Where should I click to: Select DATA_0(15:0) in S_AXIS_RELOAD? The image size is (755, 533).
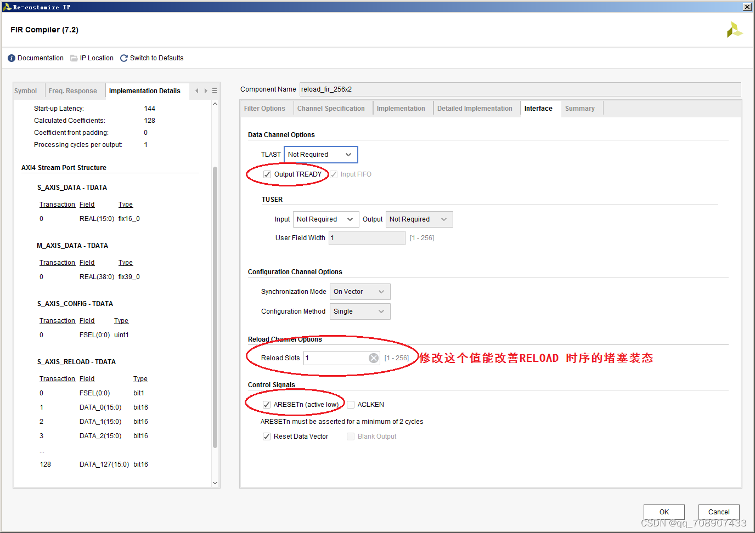pyautogui.click(x=100, y=407)
